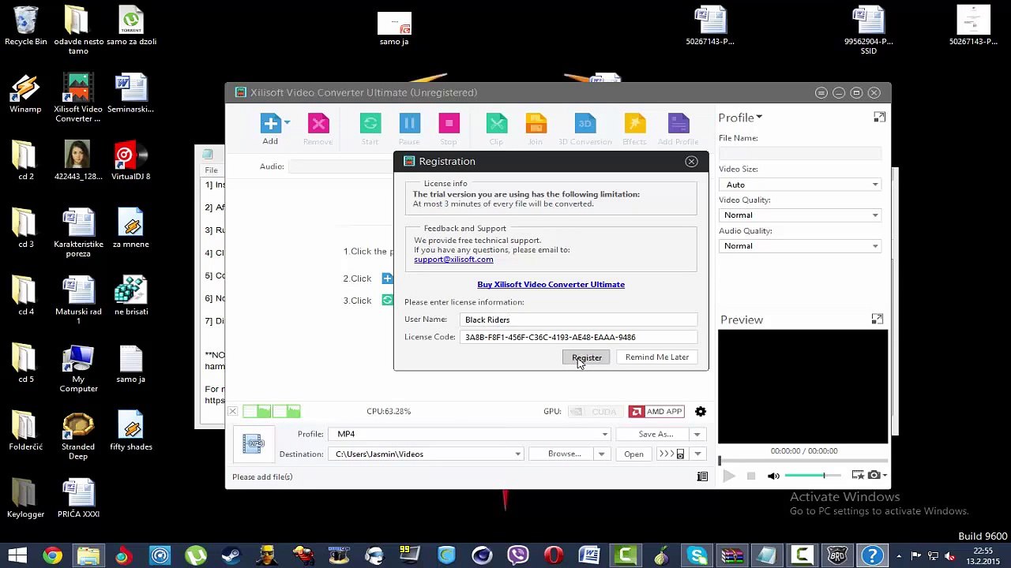Screen dimensions: 1011x568
Task: Open the 3D Conversion tool
Action: 584,123
